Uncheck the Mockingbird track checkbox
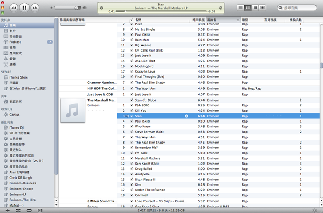This screenshot has height=213, width=323. click(132, 66)
